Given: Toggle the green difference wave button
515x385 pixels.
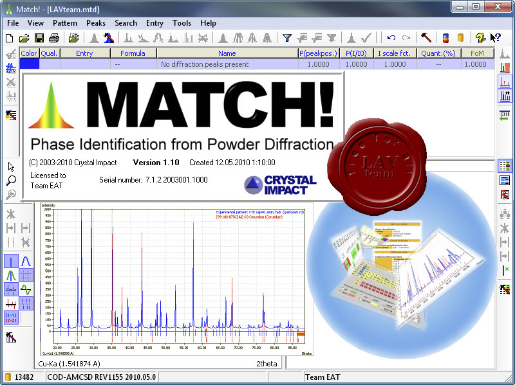Looking at the screenshot, I should [26, 290].
